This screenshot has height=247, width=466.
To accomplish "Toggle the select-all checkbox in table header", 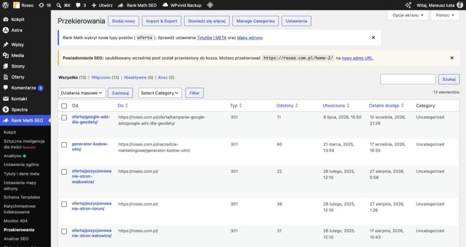I will point(64,106).
